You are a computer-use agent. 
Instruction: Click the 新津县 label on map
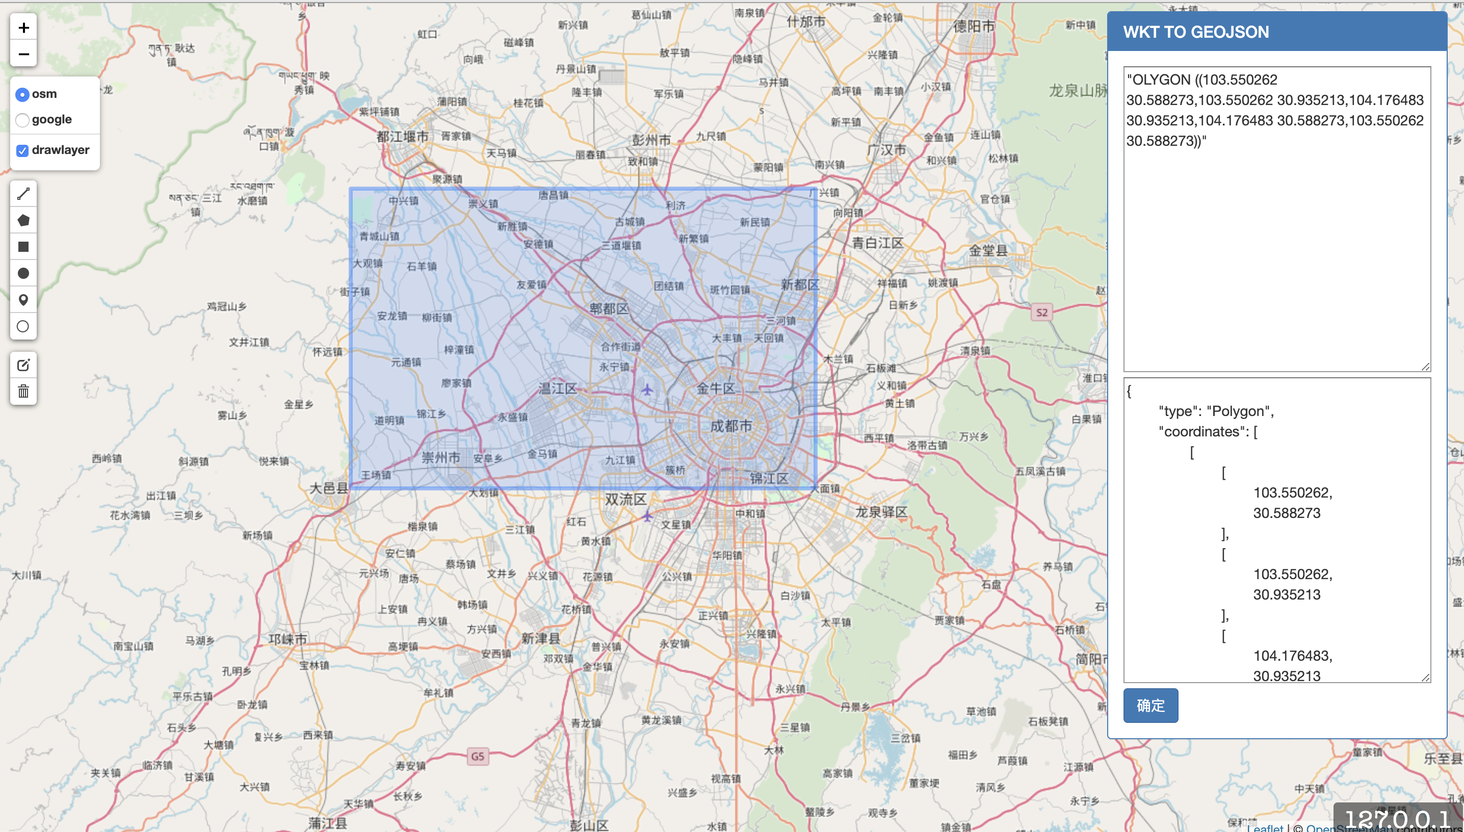click(540, 638)
